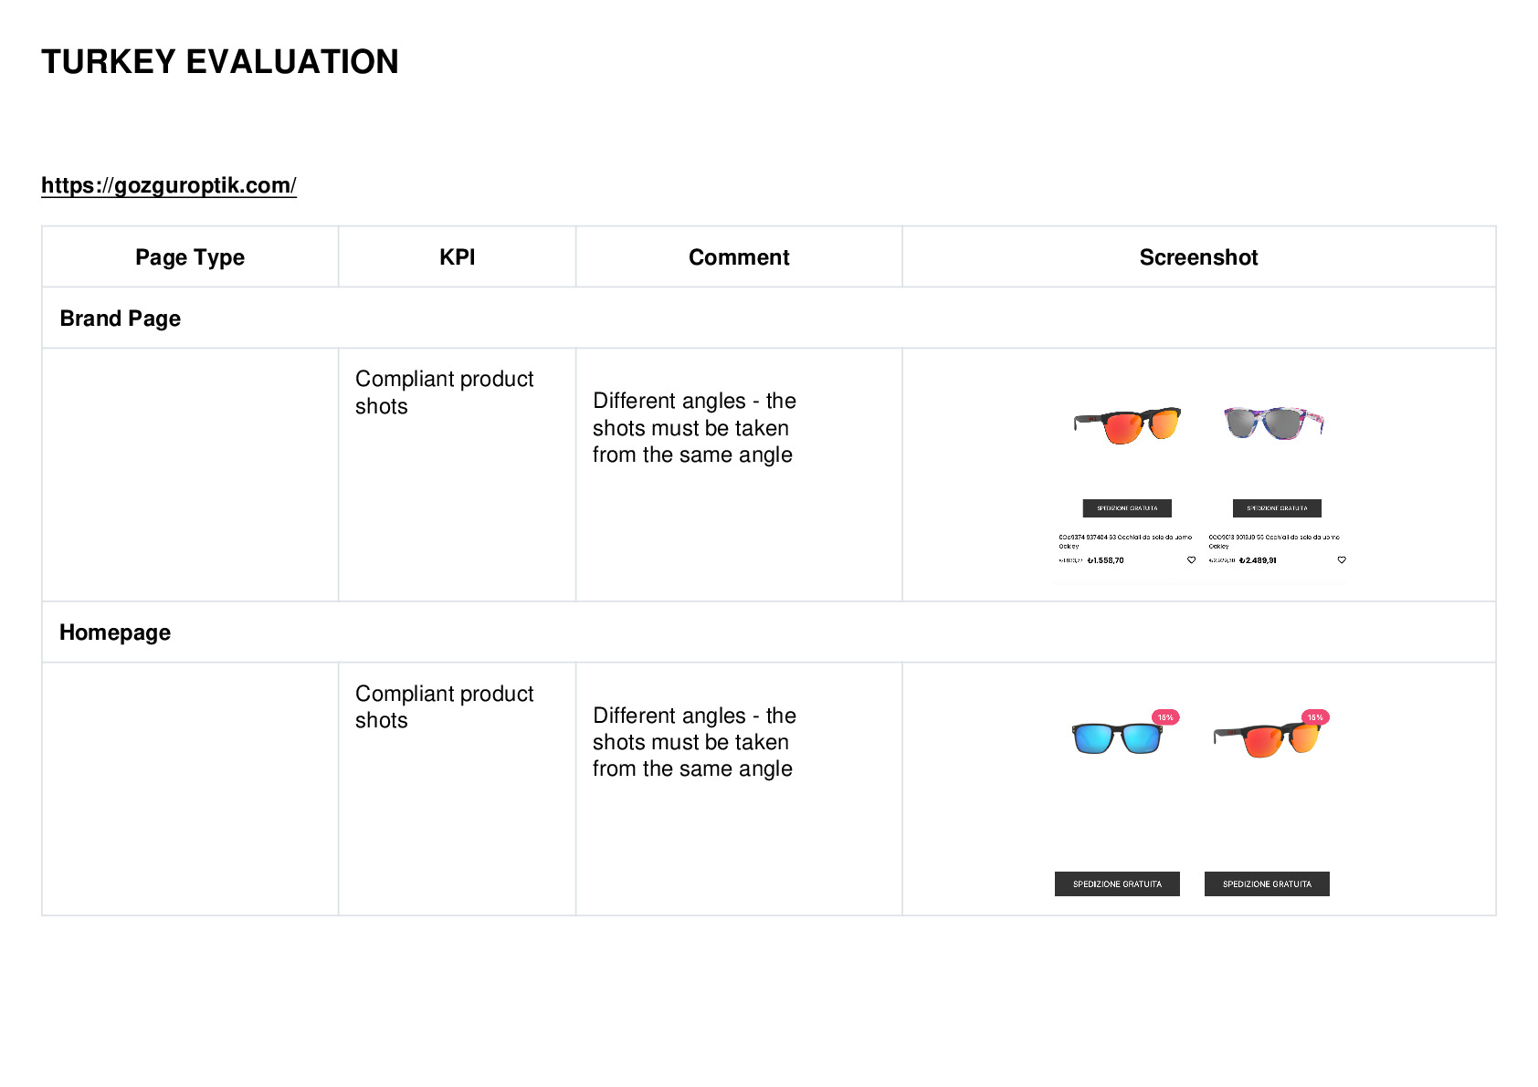The width and height of the screenshot is (1538, 1087).
Task: Open the gozguroptik.com hyperlink
Action: pyautogui.click(x=169, y=185)
